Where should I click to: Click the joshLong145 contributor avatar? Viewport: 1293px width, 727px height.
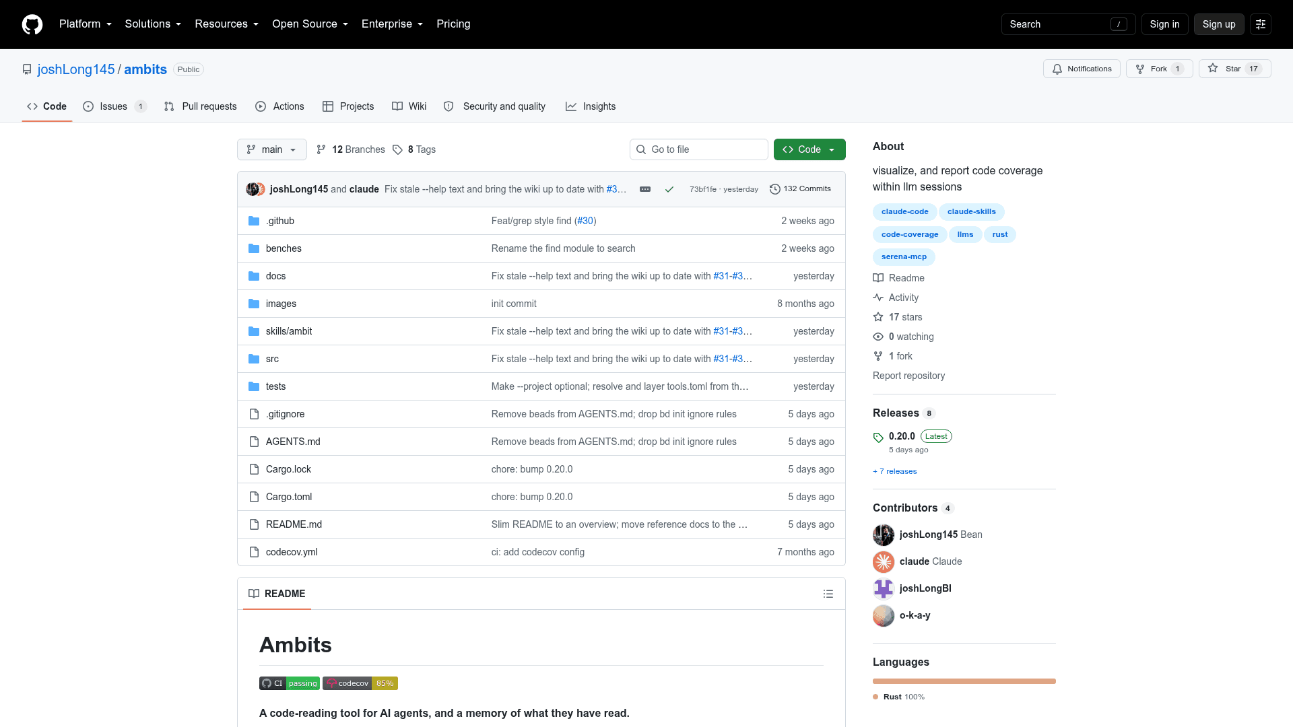click(x=884, y=534)
